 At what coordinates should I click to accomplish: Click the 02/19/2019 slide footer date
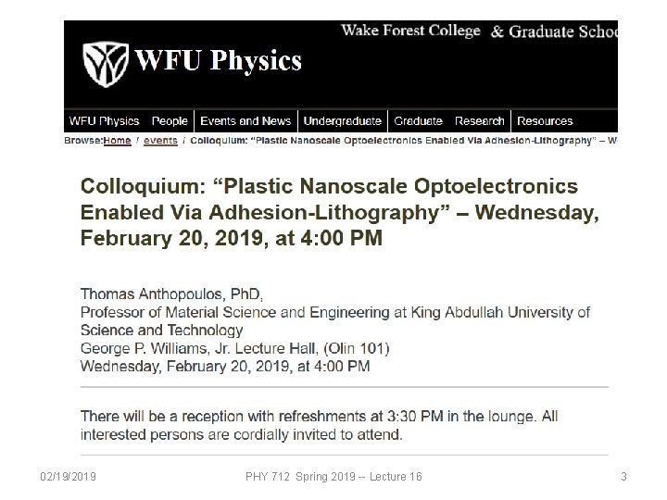pyautogui.click(x=67, y=476)
